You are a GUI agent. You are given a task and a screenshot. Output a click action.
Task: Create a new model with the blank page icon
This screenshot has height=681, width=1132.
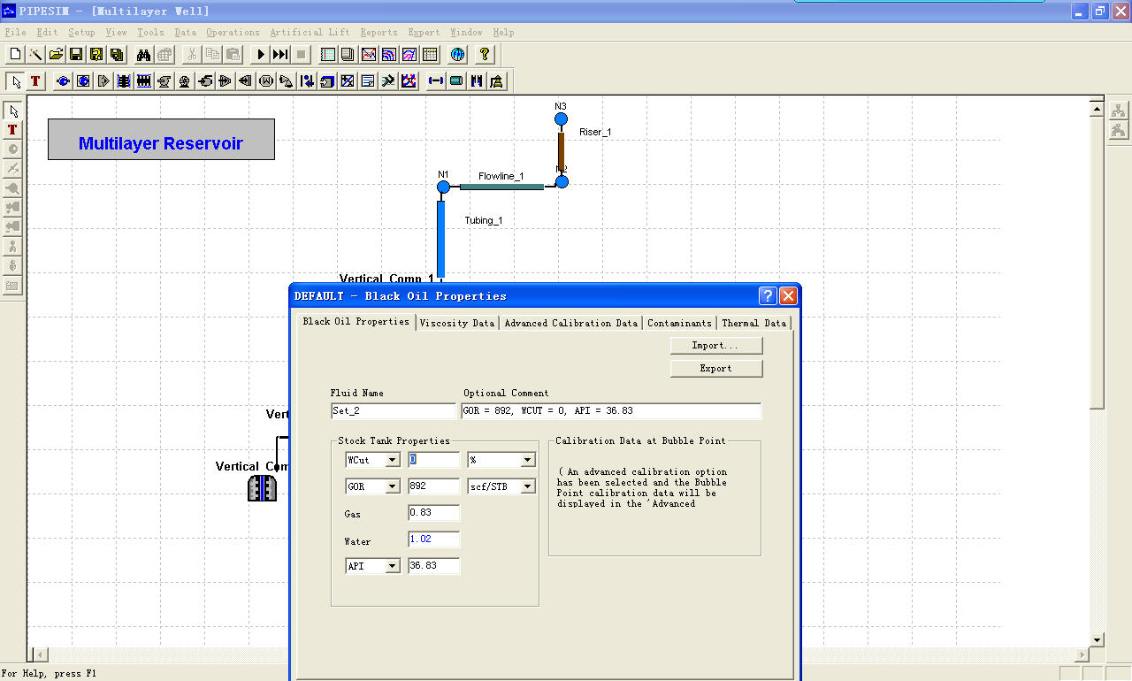15,54
